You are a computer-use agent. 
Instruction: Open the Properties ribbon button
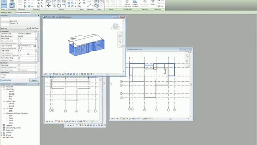[x=12, y=5]
